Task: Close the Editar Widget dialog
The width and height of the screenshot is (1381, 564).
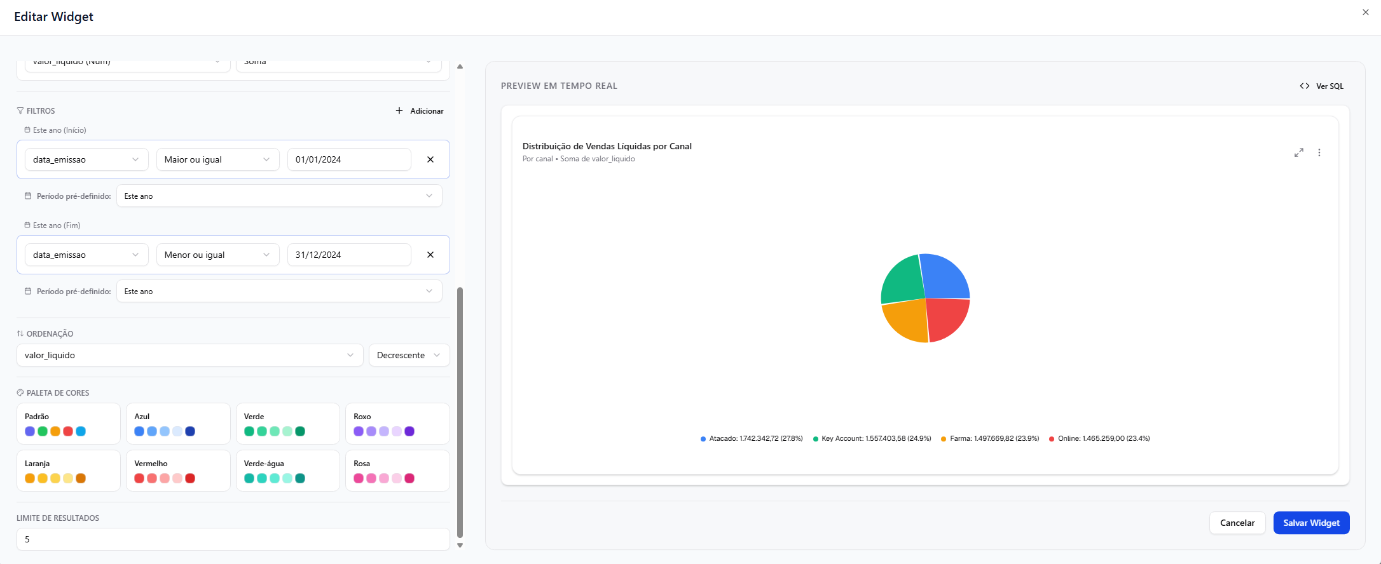Action: point(1365,12)
